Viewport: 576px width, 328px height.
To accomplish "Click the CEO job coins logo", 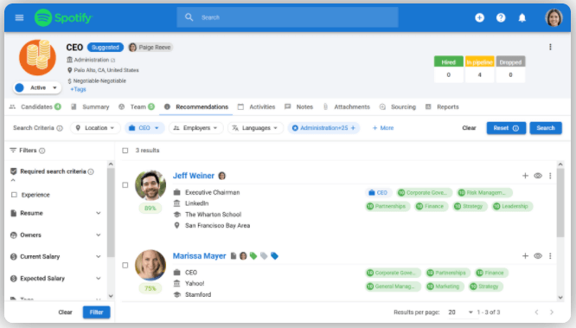I will point(37,57).
